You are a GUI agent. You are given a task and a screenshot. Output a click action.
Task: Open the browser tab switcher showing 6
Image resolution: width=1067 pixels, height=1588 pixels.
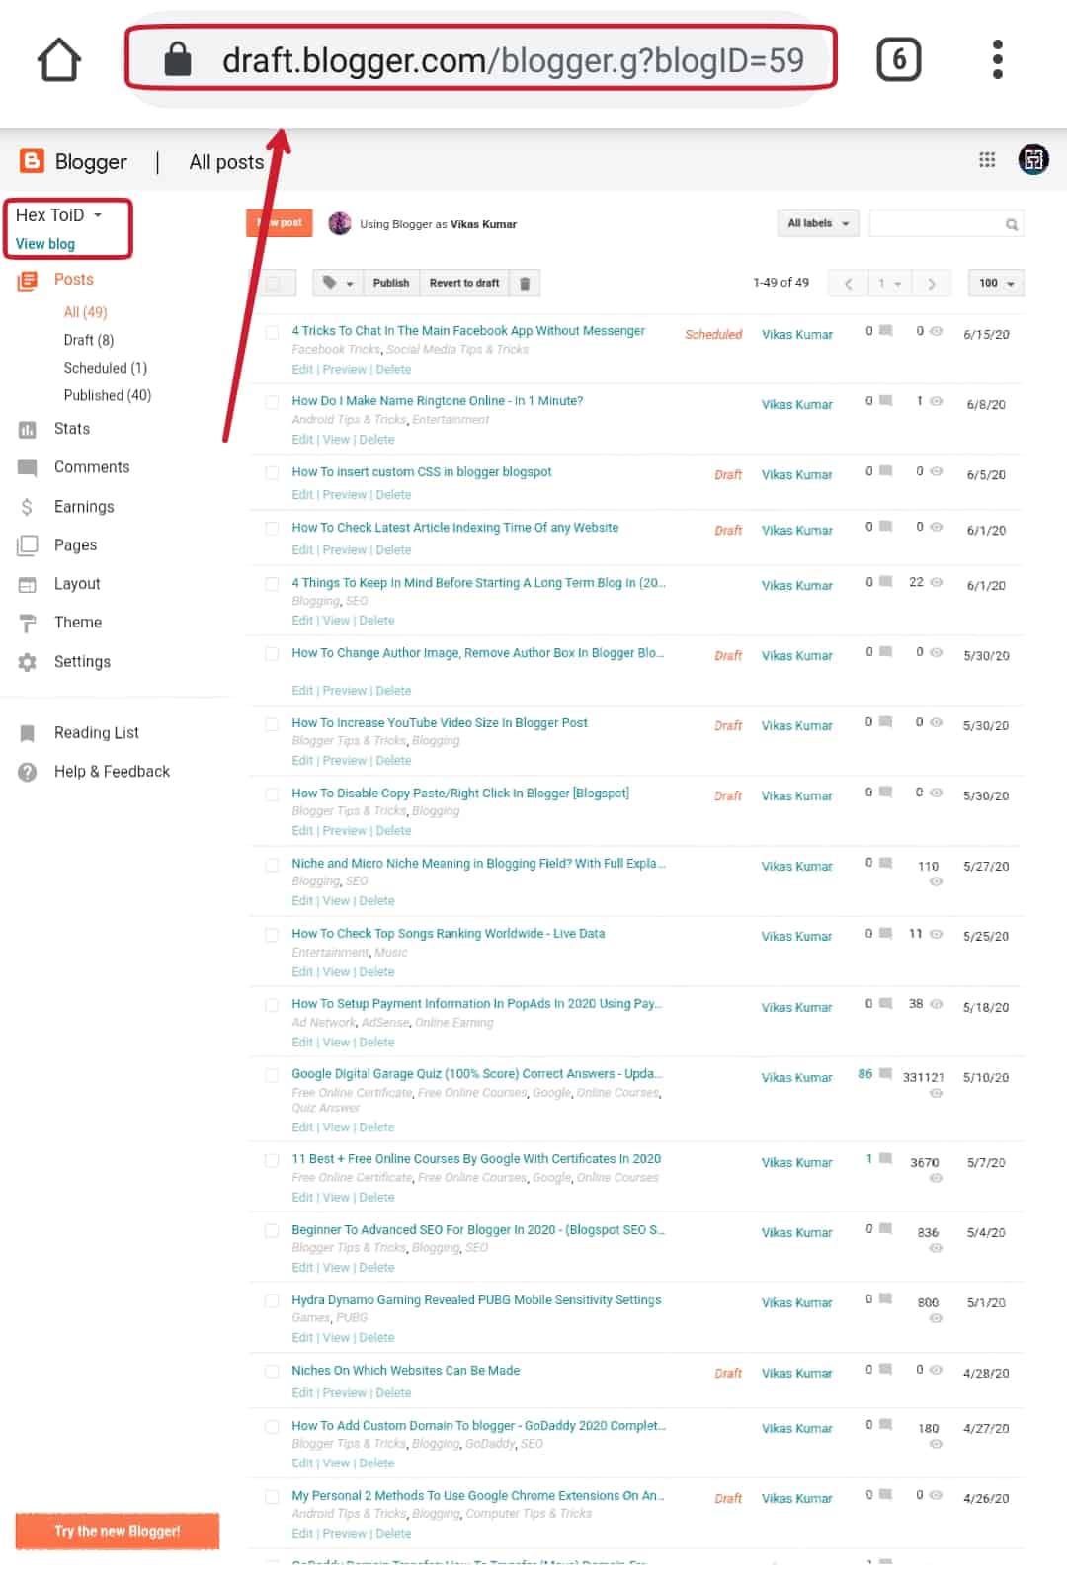[899, 59]
